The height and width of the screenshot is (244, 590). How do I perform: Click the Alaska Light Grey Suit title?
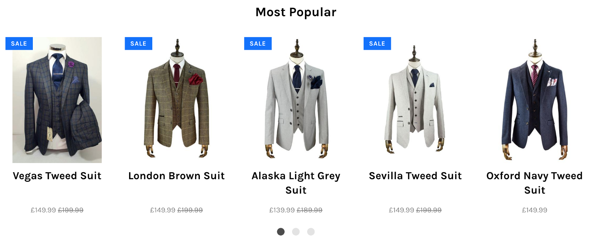coord(296,183)
